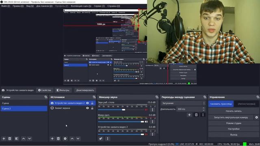Click the Выход button
The image size is (260, 146).
point(234,135)
